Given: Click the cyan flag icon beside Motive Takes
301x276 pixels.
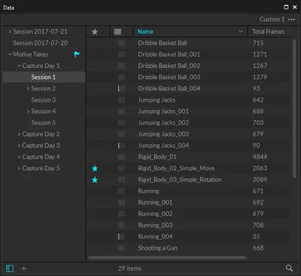Looking at the screenshot, I should click(77, 54).
